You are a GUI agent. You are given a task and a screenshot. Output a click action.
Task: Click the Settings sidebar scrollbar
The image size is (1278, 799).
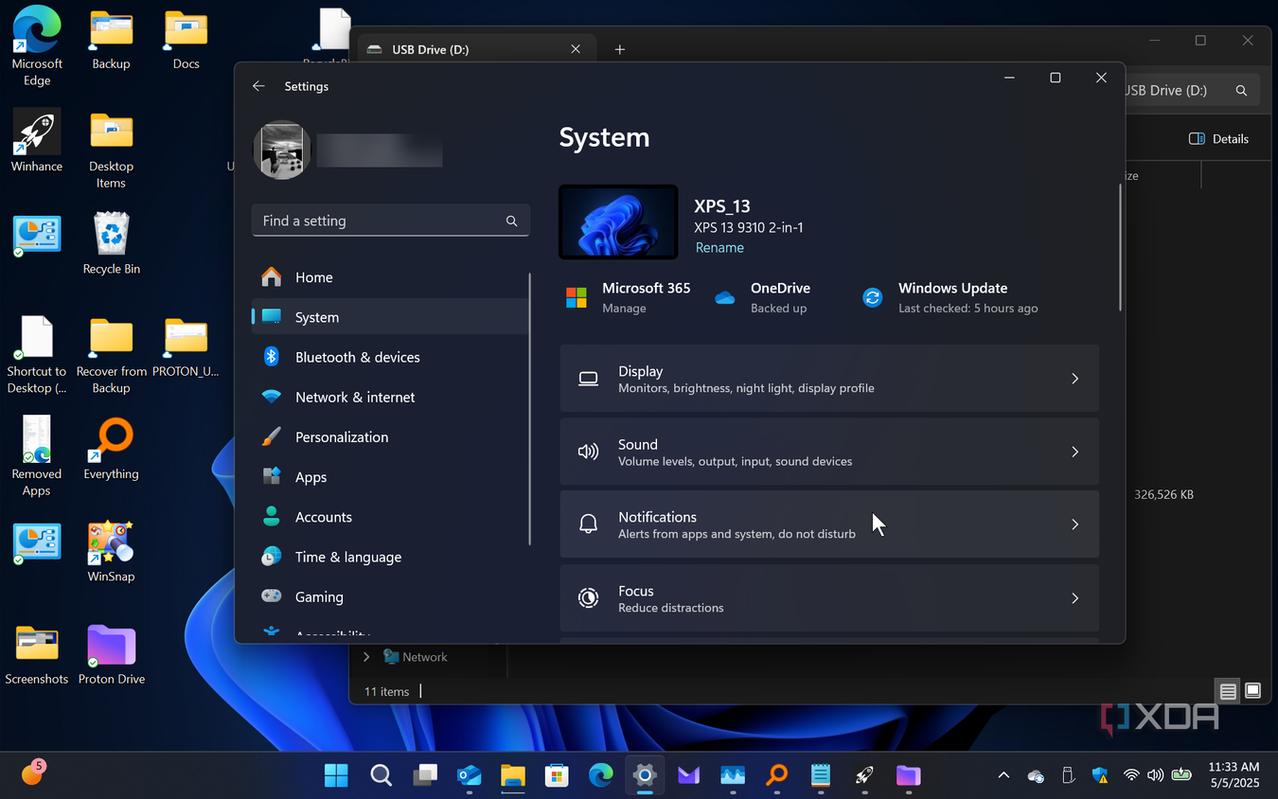530,408
